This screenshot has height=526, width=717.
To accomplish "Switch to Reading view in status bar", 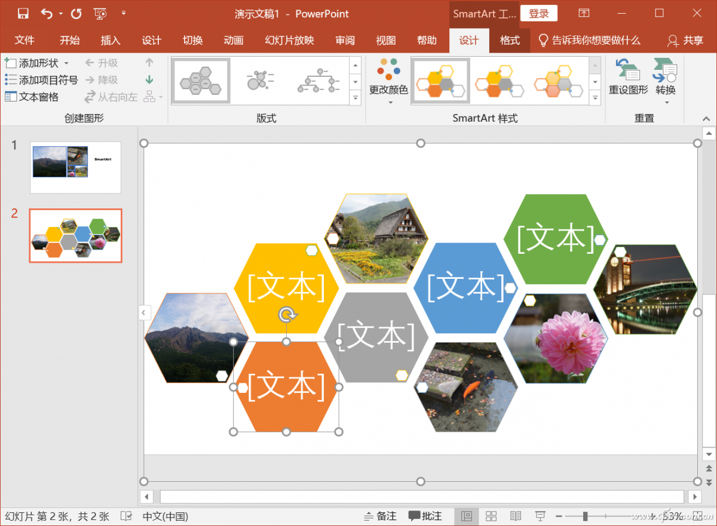I will 515,516.
